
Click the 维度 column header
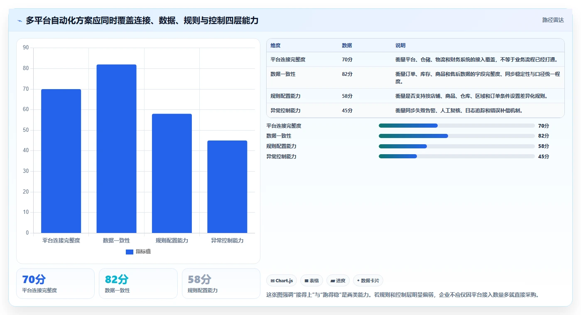point(275,46)
